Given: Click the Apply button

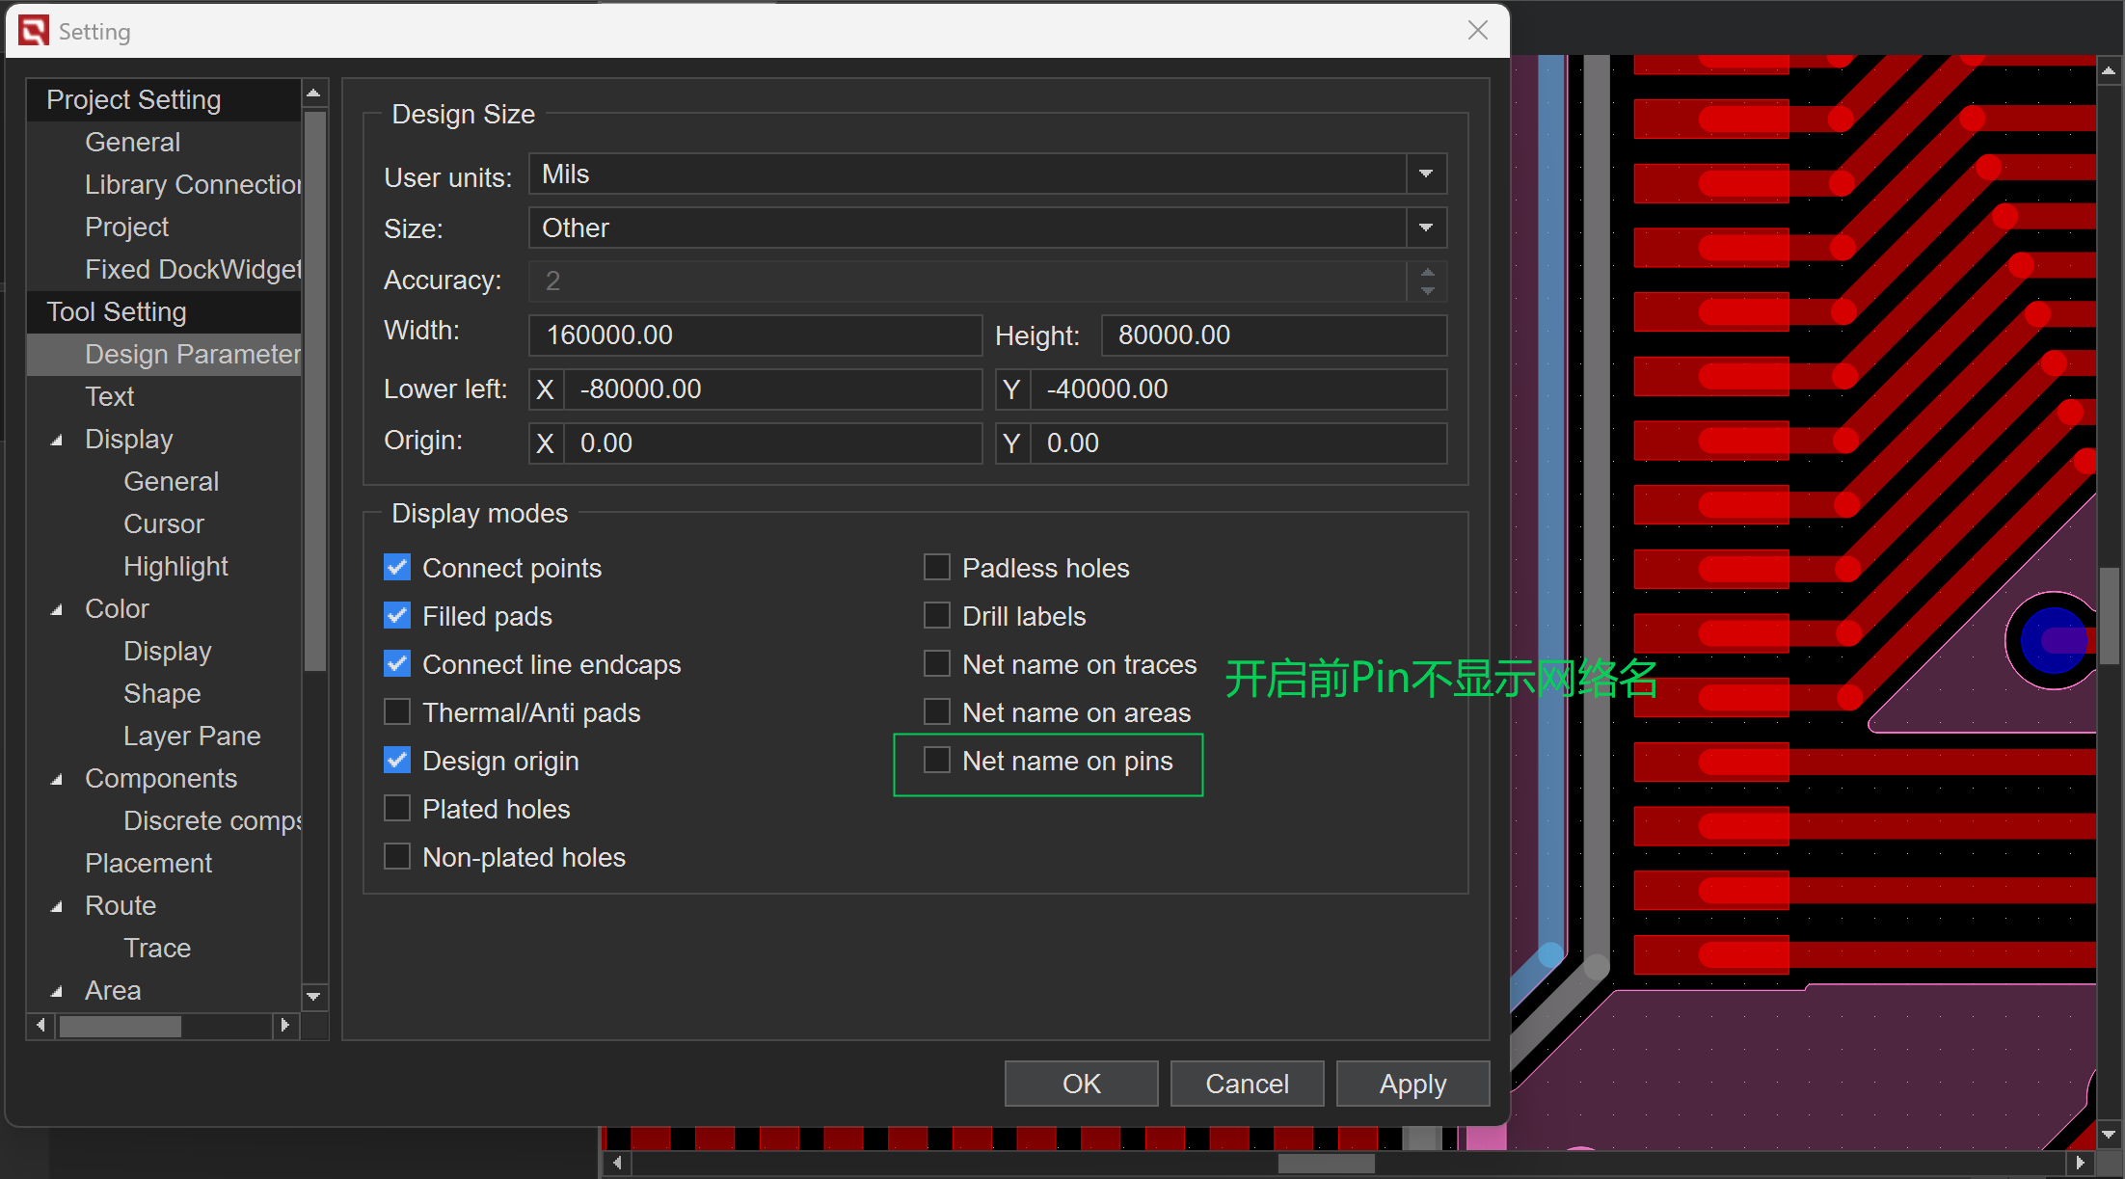Looking at the screenshot, I should [x=1412, y=1084].
